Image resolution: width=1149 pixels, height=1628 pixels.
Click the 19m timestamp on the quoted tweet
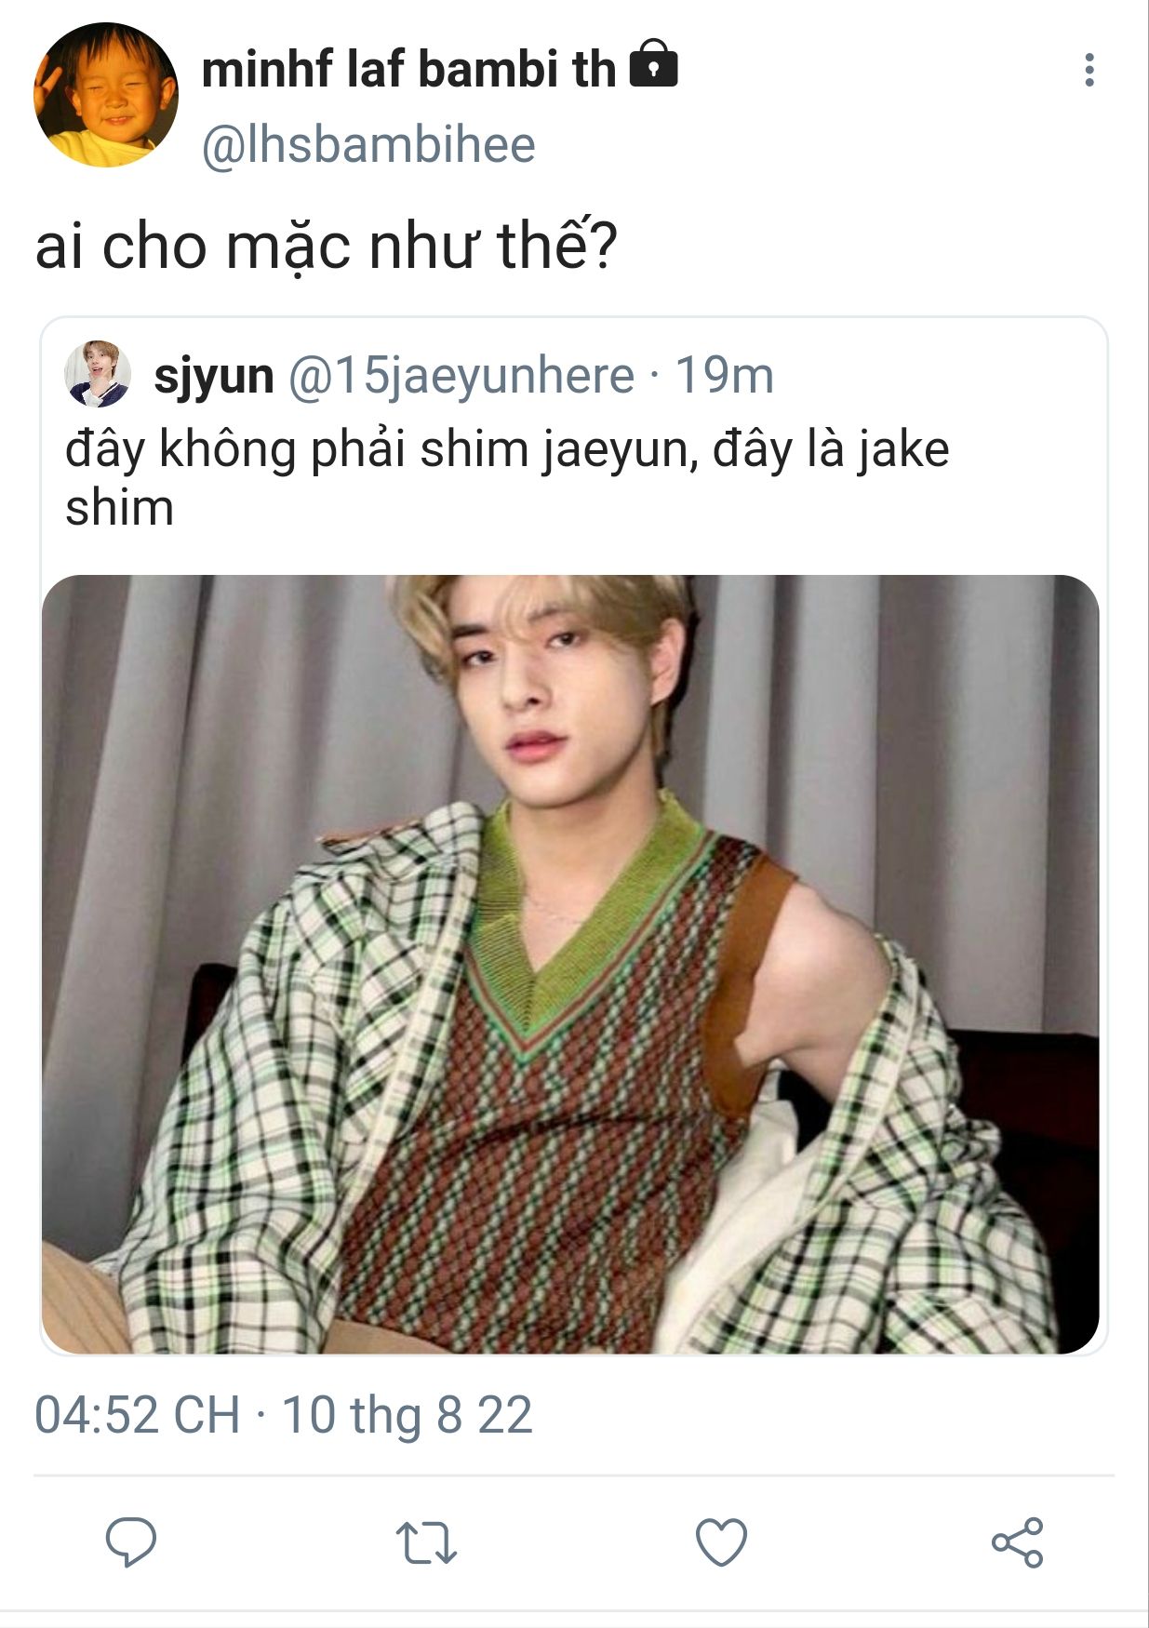point(724,376)
